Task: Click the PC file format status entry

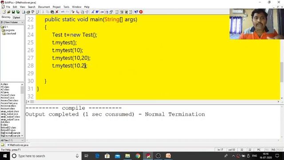Action: pyautogui.click(x=259, y=150)
